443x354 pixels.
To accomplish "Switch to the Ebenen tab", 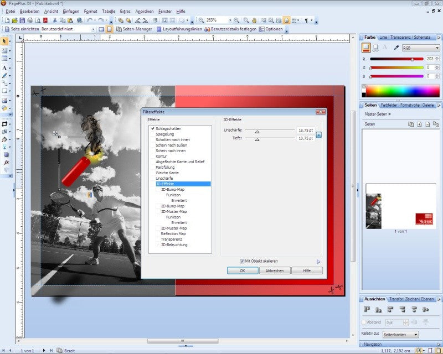I will tap(427, 299).
